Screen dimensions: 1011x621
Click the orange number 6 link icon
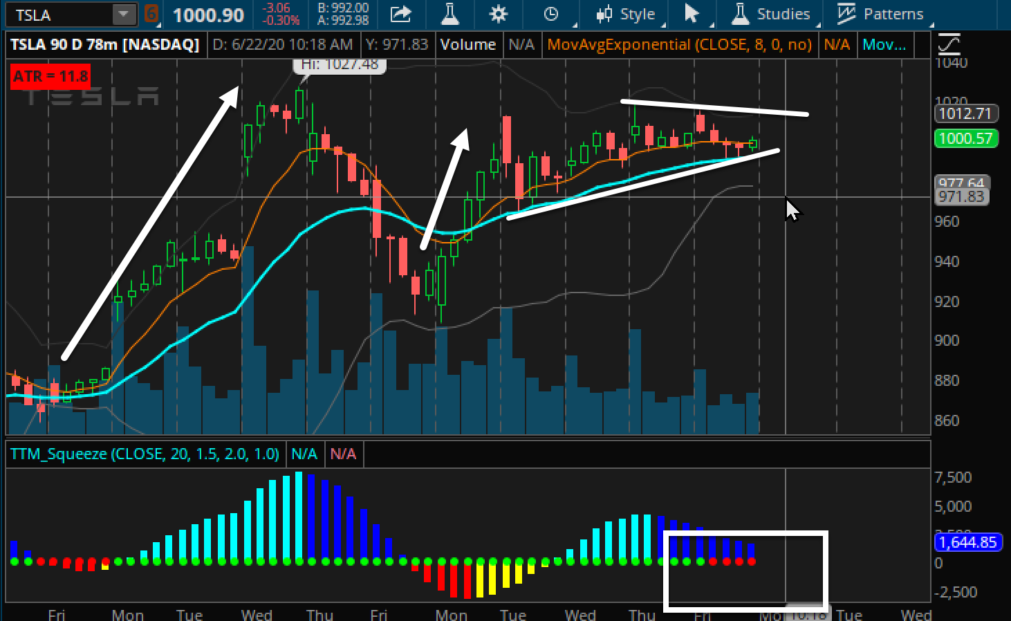151,14
